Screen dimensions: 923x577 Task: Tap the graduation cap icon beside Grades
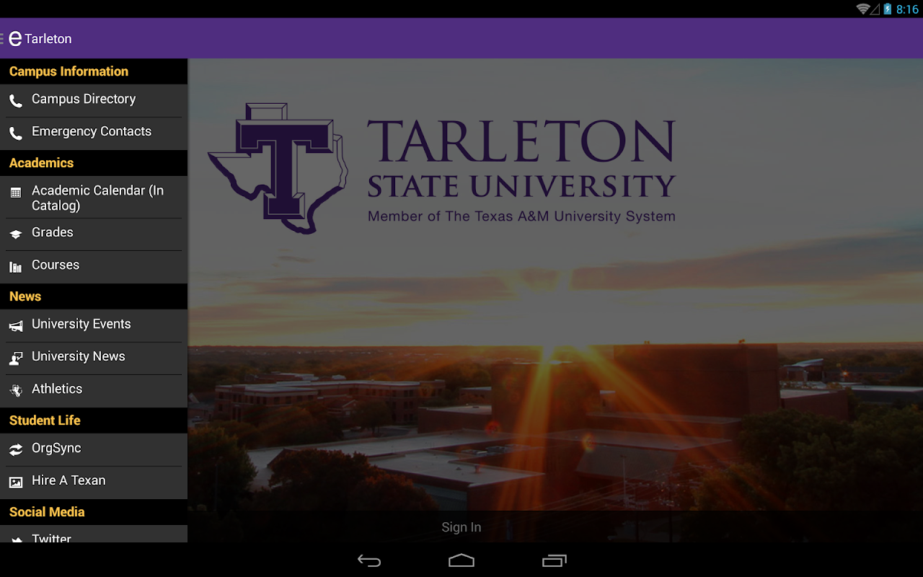tap(16, 234)
